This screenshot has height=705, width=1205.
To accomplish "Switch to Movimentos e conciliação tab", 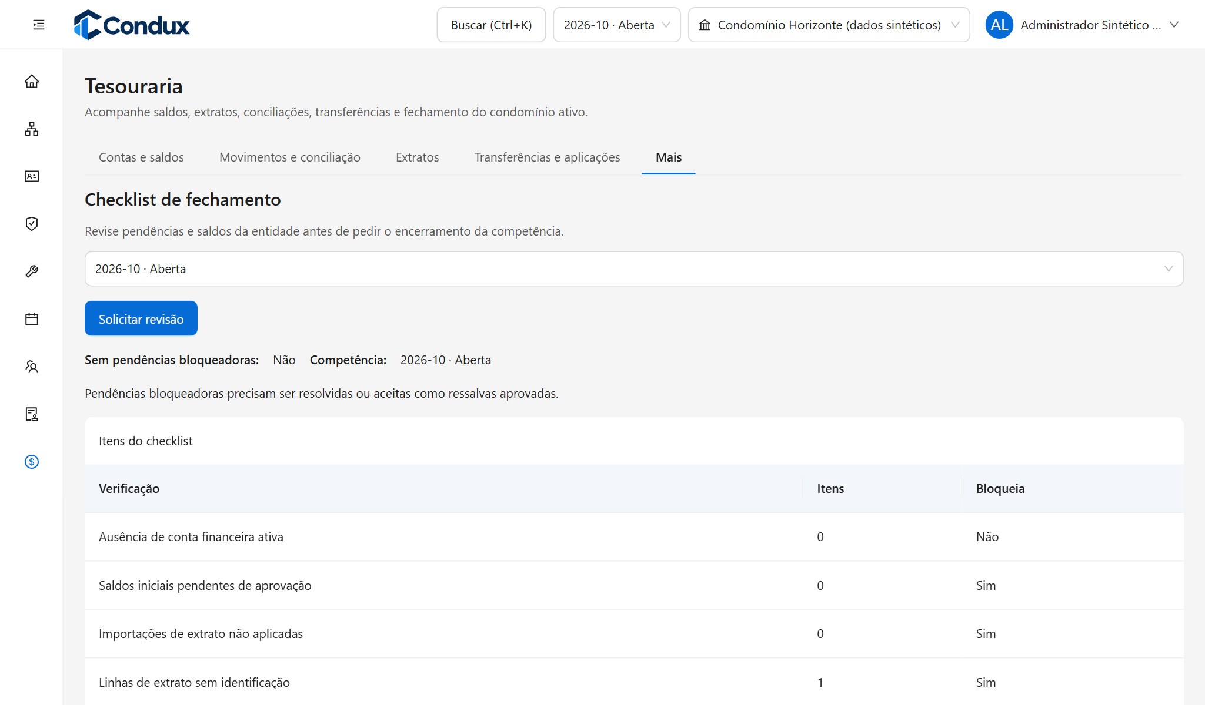I will coord(289,157).
